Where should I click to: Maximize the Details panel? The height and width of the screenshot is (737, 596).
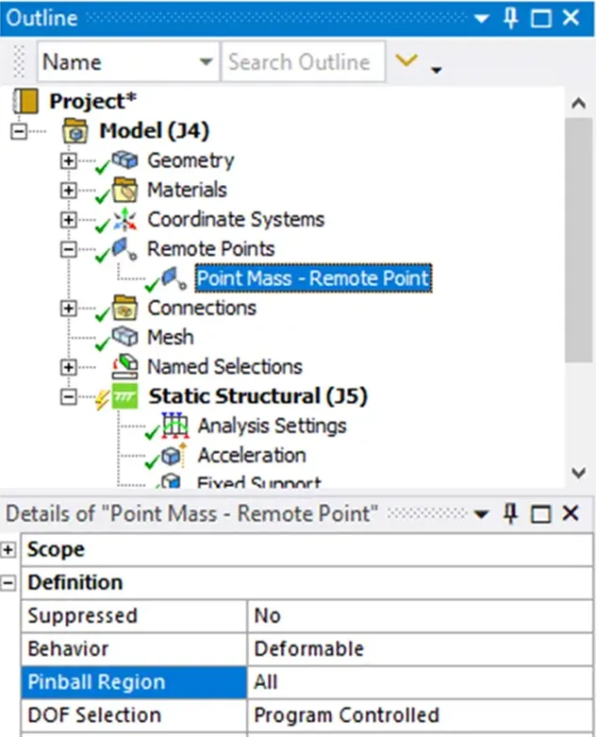pyautogui.click(x=541, y=513)
